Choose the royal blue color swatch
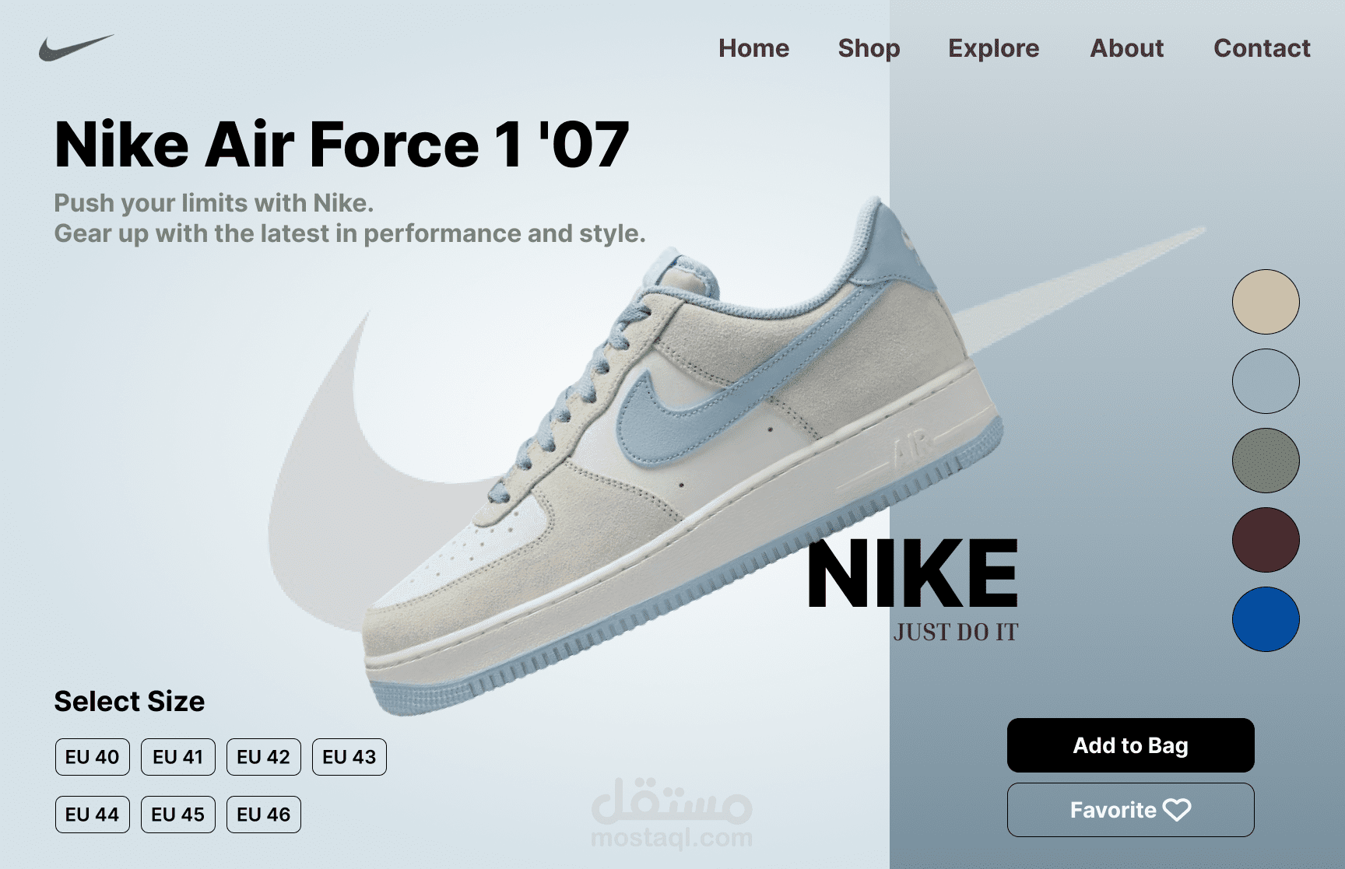 click(1266, 619)
